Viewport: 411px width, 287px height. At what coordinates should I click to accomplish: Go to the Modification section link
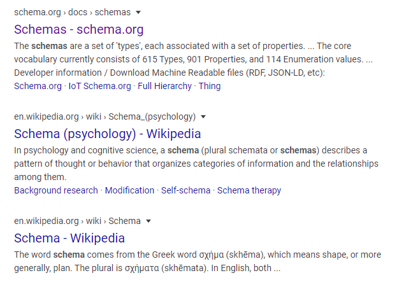point(129,190)
